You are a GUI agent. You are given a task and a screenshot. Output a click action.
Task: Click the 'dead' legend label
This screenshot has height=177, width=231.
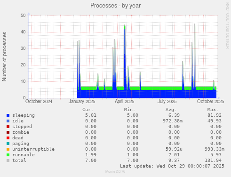click(x=18, y=138)
